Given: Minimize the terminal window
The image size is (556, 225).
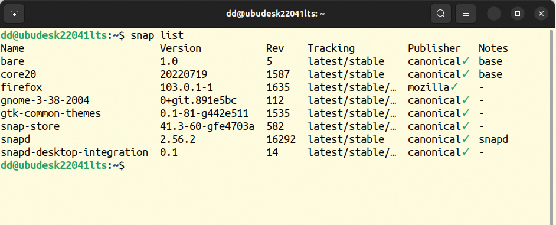Looking at the screenshot, I should click(494, 14).
